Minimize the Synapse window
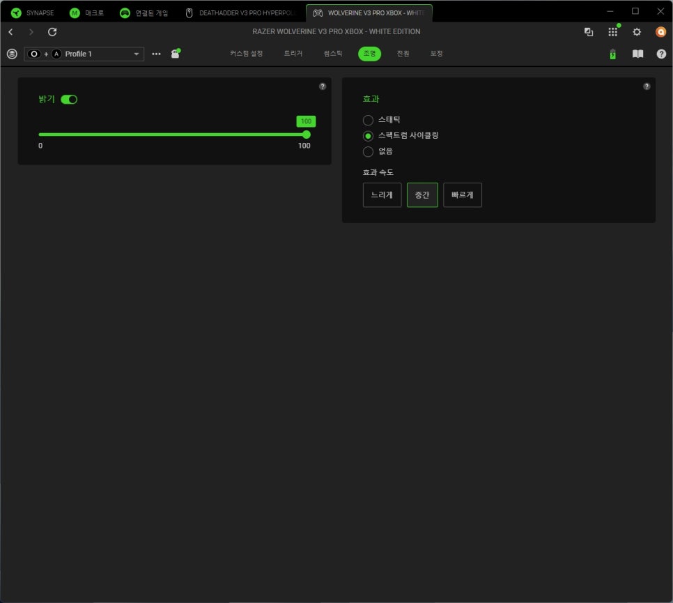 (610, 12)
